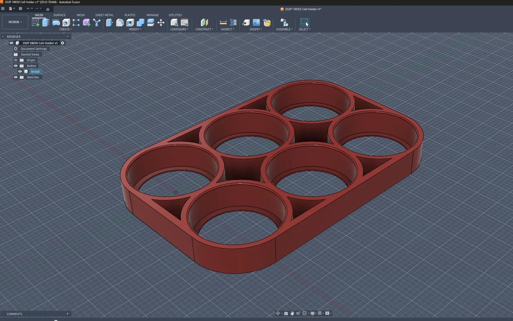
Task: Expand the Sketches folder
Action: coord(10,77)
